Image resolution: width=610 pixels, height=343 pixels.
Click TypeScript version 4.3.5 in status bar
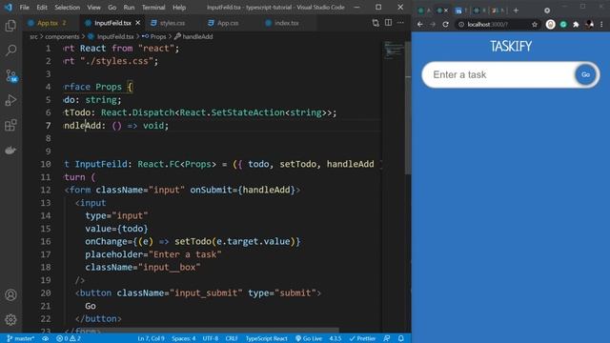pyautogui.click(x=335, y=339)
